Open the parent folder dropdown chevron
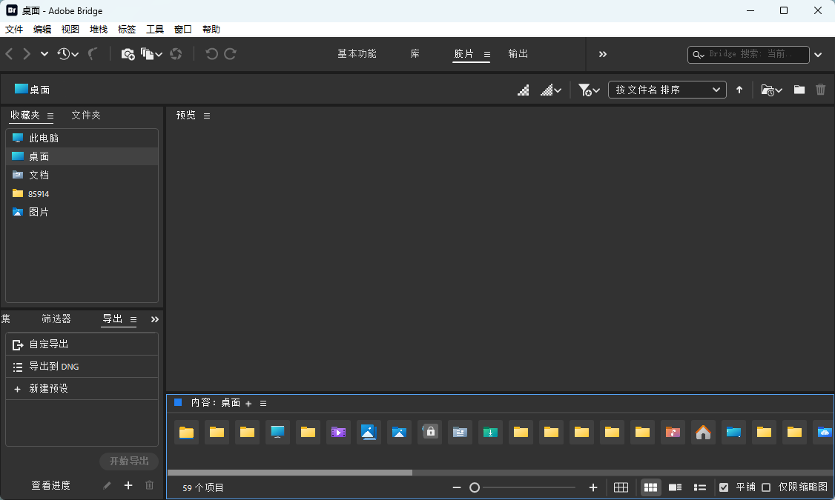This screenshot has width=835, height=500. pos(44,54)
